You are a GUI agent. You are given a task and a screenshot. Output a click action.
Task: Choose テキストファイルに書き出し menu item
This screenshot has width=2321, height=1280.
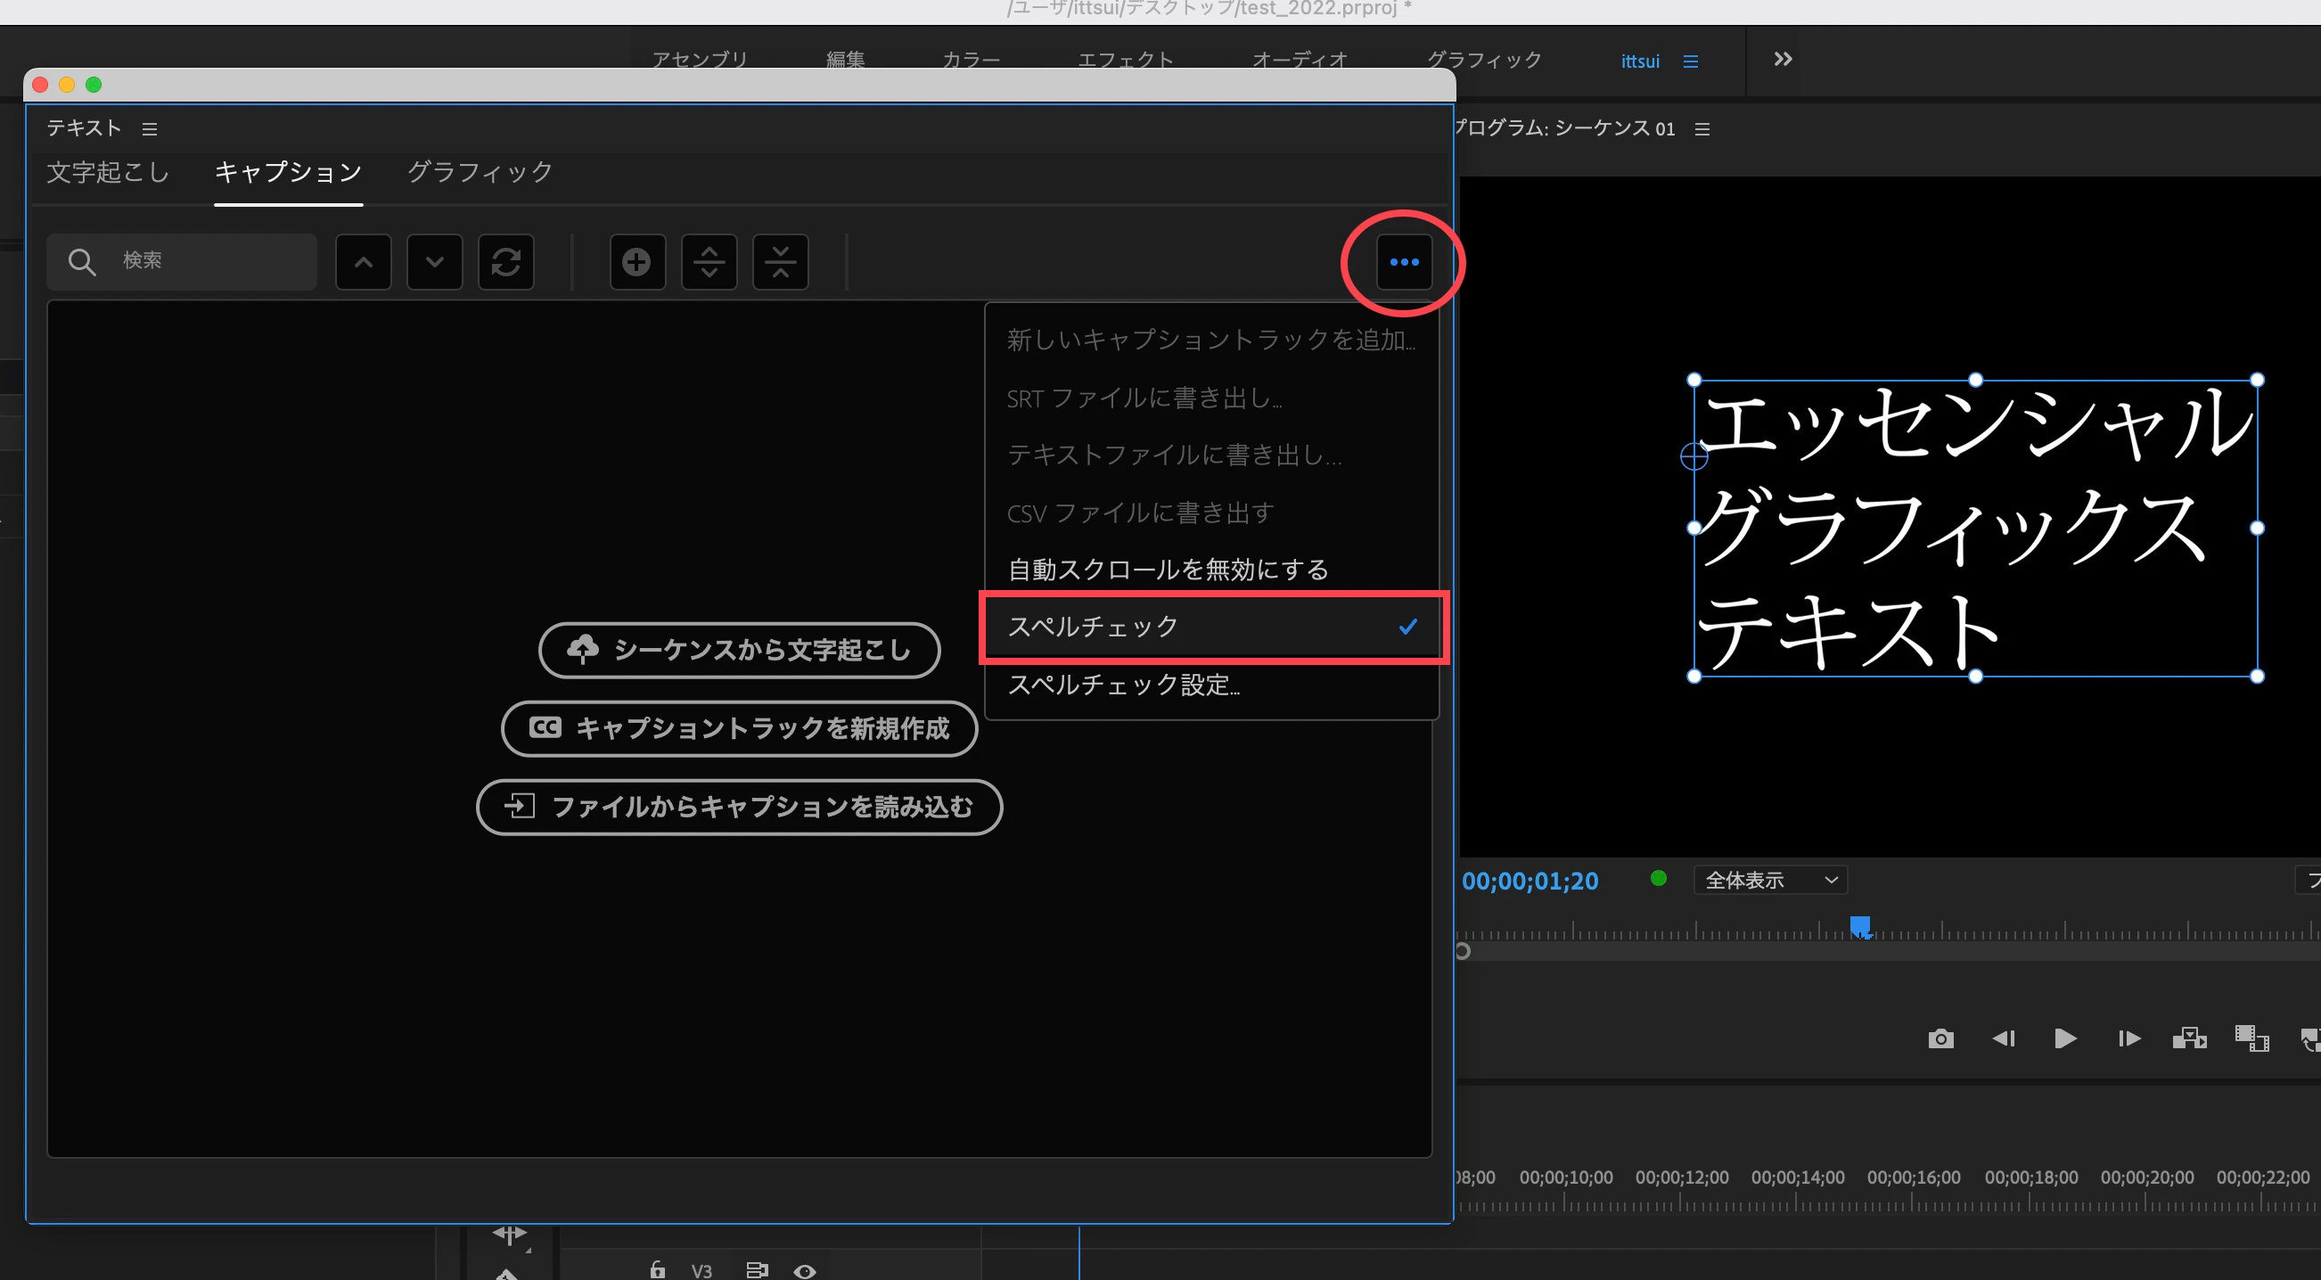coord(1213,455)
